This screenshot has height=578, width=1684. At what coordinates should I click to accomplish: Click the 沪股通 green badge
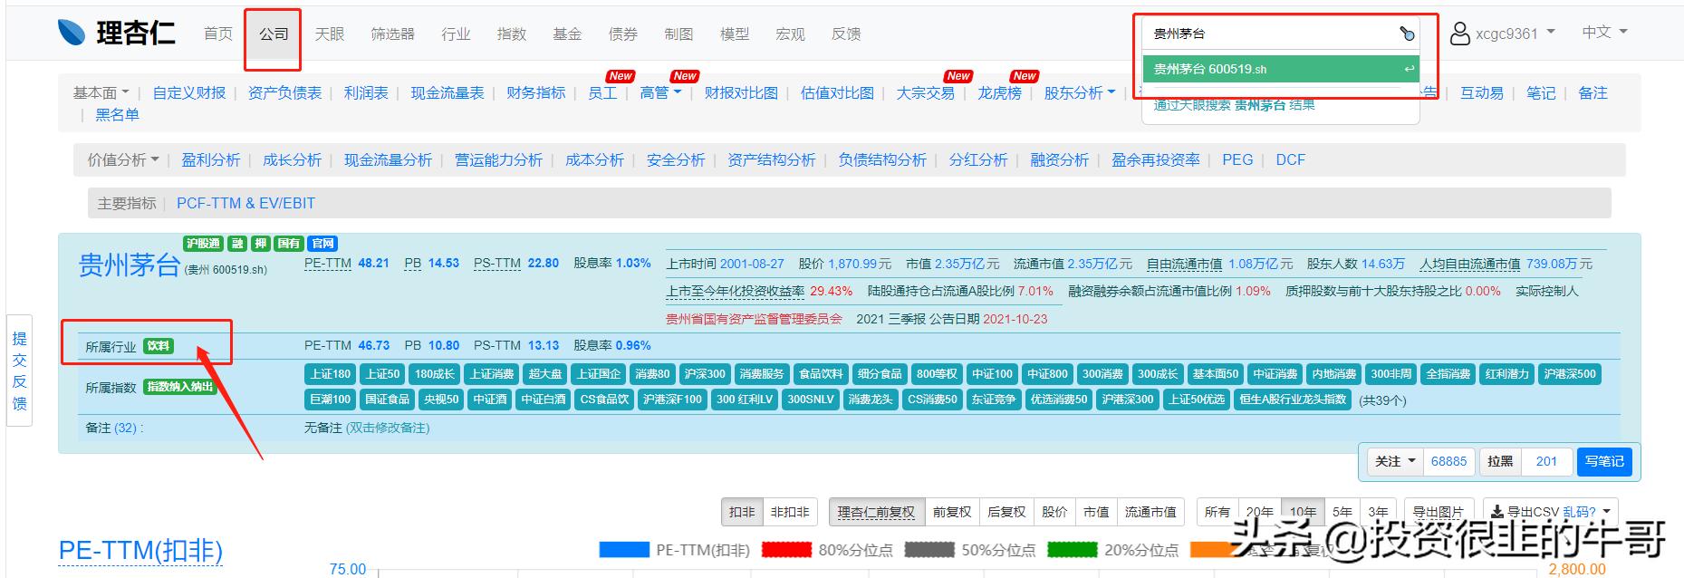tap(203, 244)
